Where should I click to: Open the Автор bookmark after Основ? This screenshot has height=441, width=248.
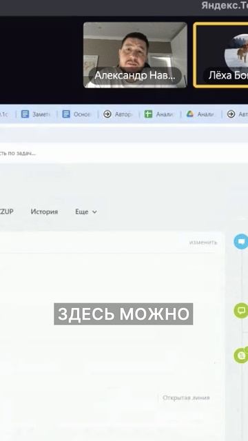pyautogui.click(x=118, y=114)
